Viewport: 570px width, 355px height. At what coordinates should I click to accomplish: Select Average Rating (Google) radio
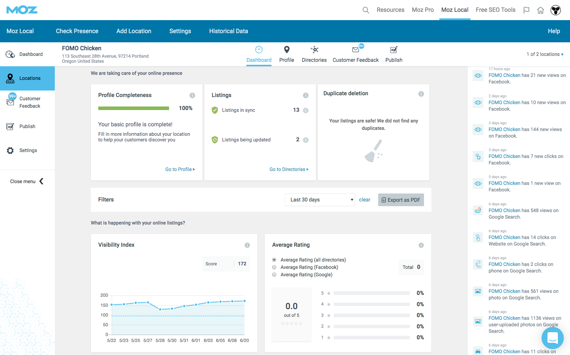point(274,275)
